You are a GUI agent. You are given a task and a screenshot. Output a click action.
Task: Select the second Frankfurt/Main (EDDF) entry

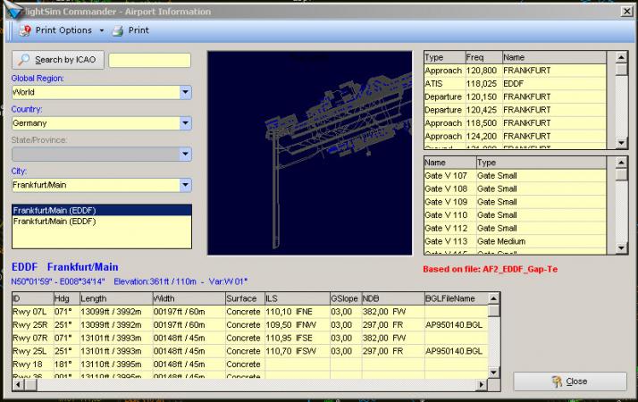point(102,222)
